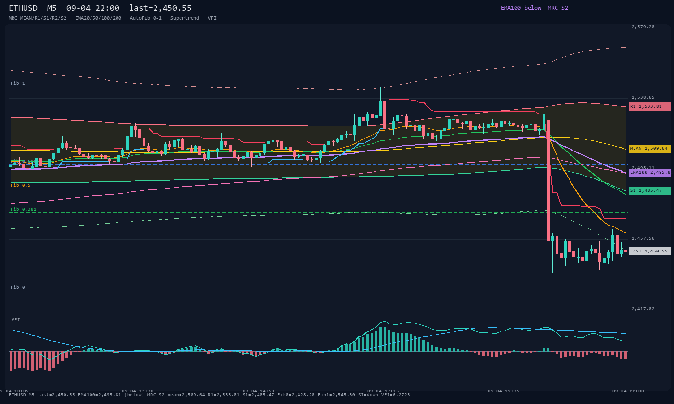The image size is (674, 404).
Task: Click "EMA100=2,495.81" in the bottom status line
Action: 100,395
